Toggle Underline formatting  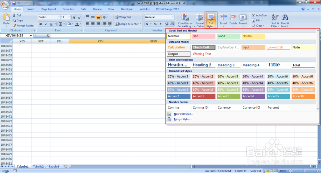coord(51,24)
